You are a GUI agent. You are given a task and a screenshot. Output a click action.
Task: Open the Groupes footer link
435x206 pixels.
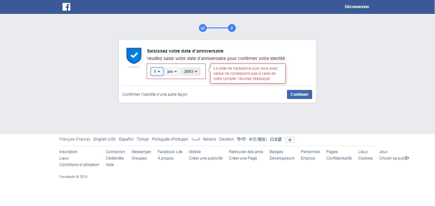139,158
